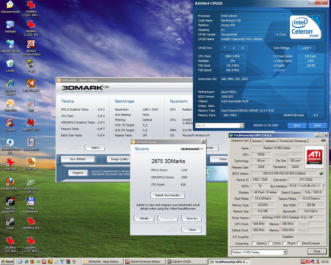Viewport: 331px width, 265px height.
Task: Select the Fraps desktop icon
Action: pyautogui.click(x=31, y=65)
